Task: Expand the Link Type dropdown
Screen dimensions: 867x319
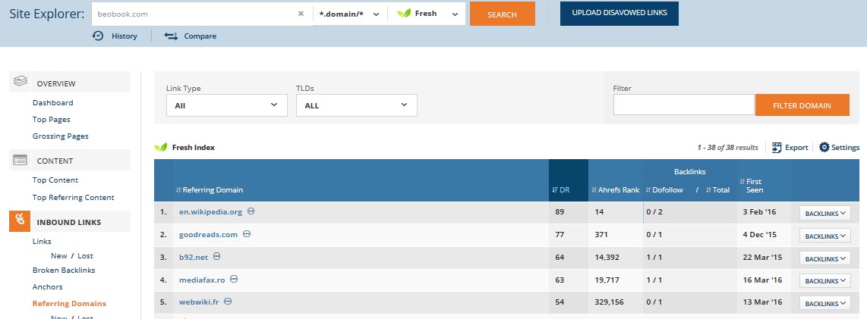Action: click(x=226, y=105)
